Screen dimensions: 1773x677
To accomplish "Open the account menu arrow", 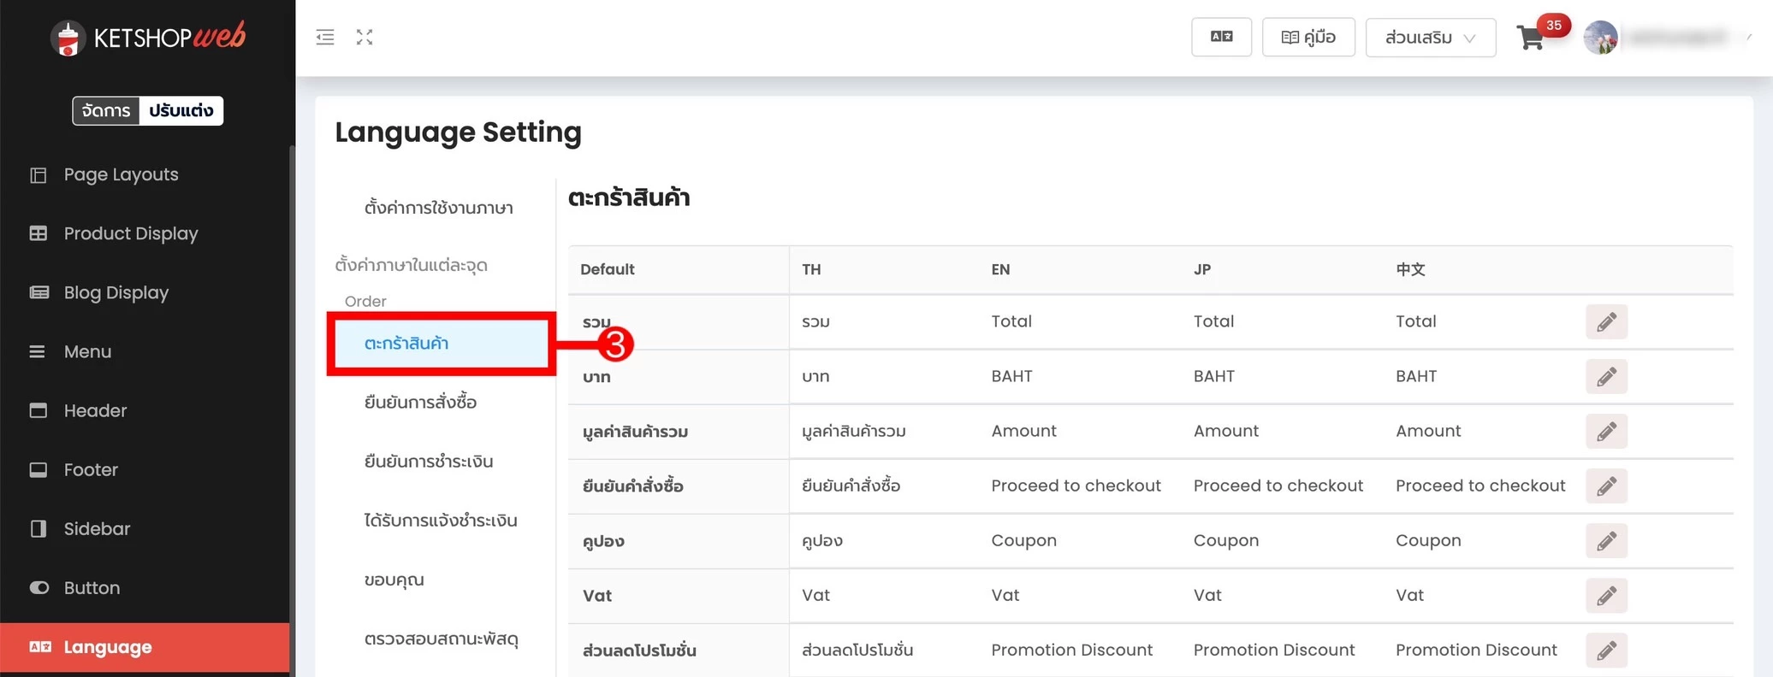I will [x=1749, y=37].
